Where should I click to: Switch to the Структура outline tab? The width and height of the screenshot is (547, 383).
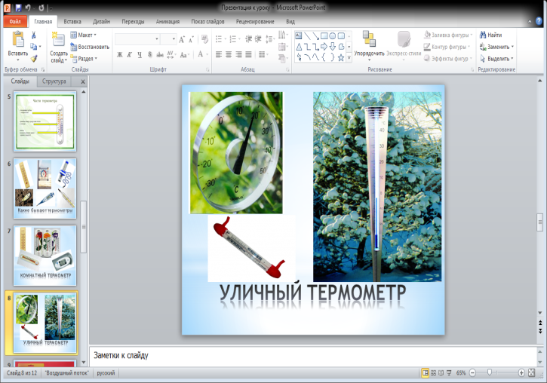[x=54, y=81]
